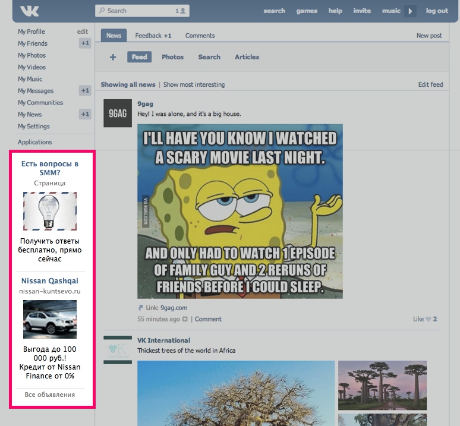
Task: Click Comment on the 9gag post
Action: (x=208, y=319)
